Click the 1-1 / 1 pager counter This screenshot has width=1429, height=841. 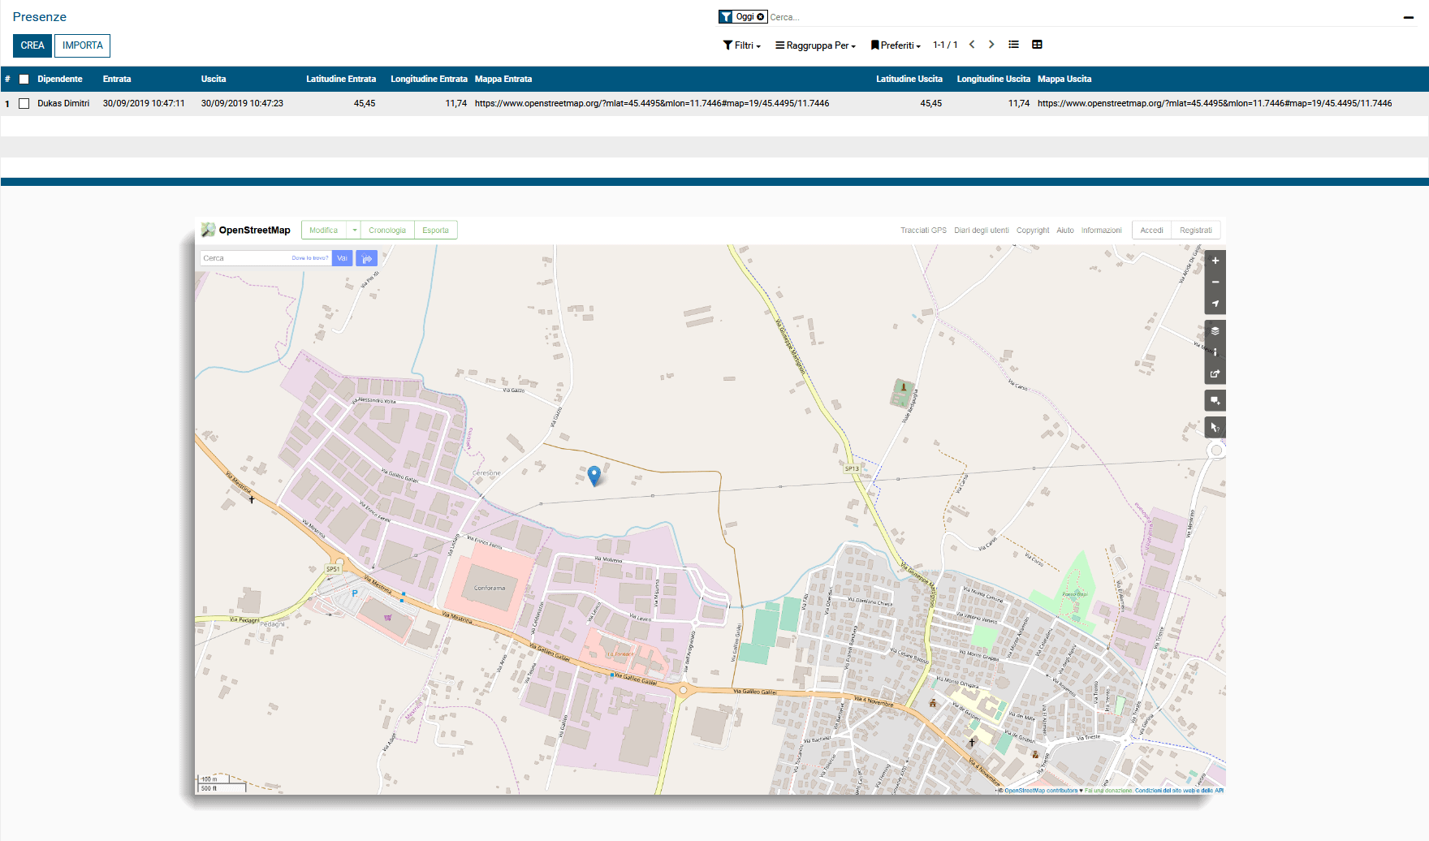coord(945,45)
